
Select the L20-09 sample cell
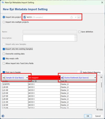(15, 87)
